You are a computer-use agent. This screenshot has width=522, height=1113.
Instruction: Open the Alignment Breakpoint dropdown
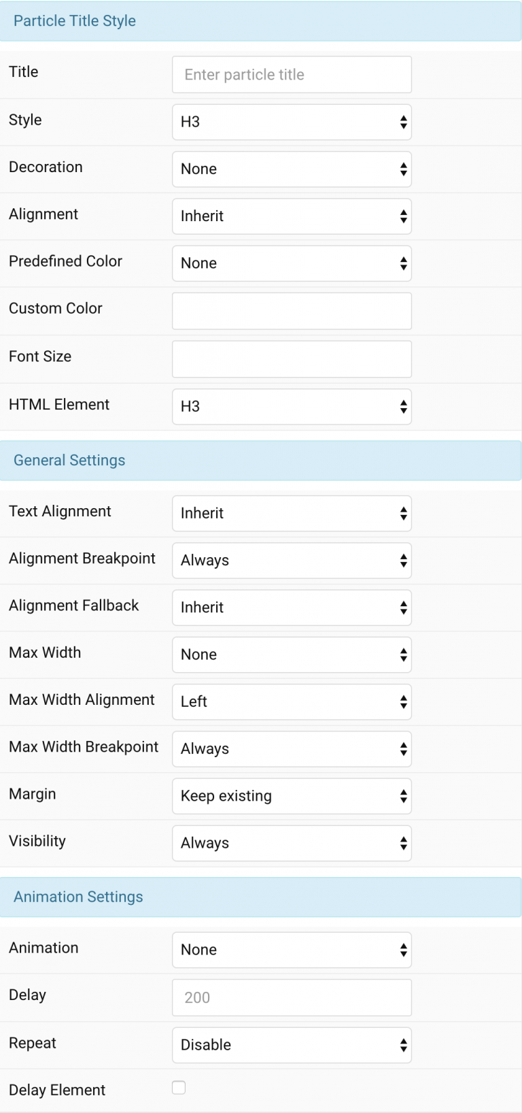292,560
